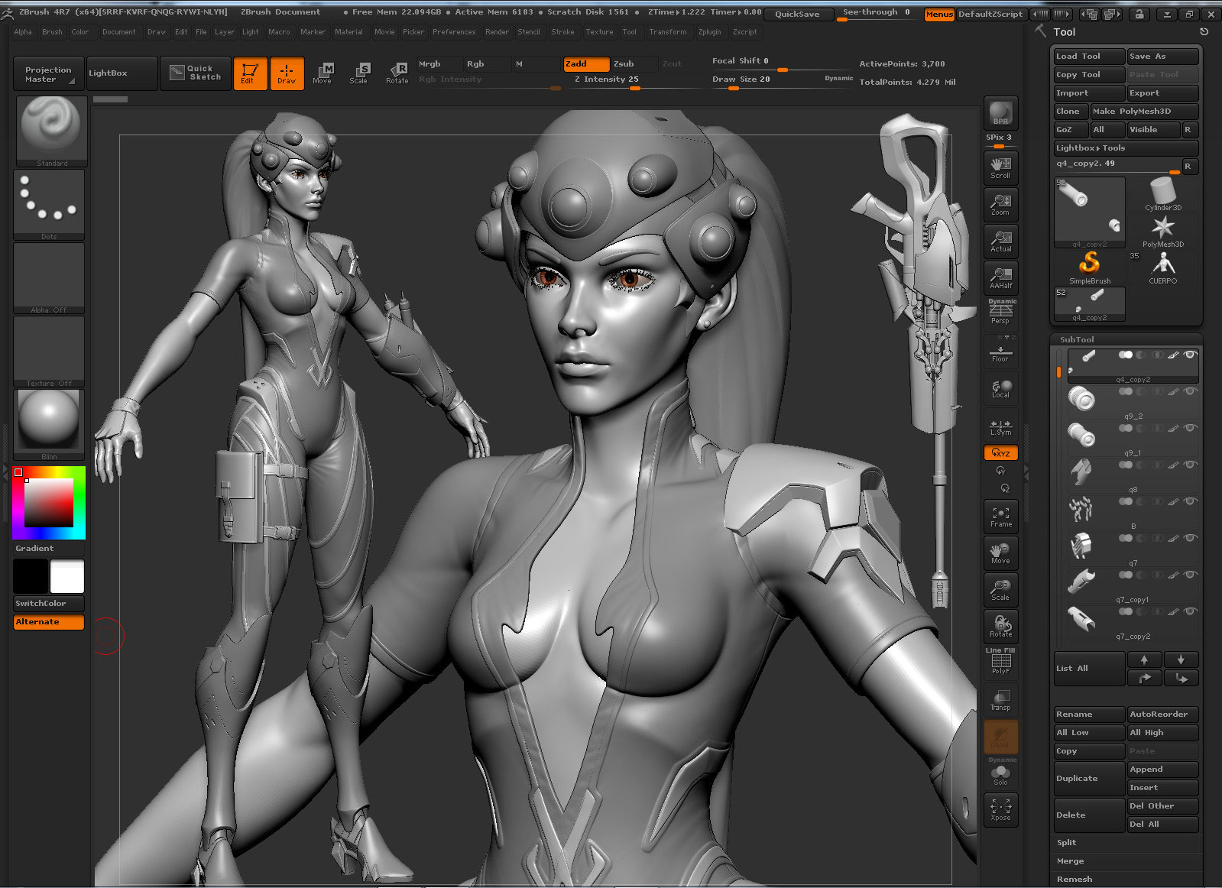Select the Rotate tool in top shelf
The height and width of the screenshot is (888, 1222).
pos(397,73)
